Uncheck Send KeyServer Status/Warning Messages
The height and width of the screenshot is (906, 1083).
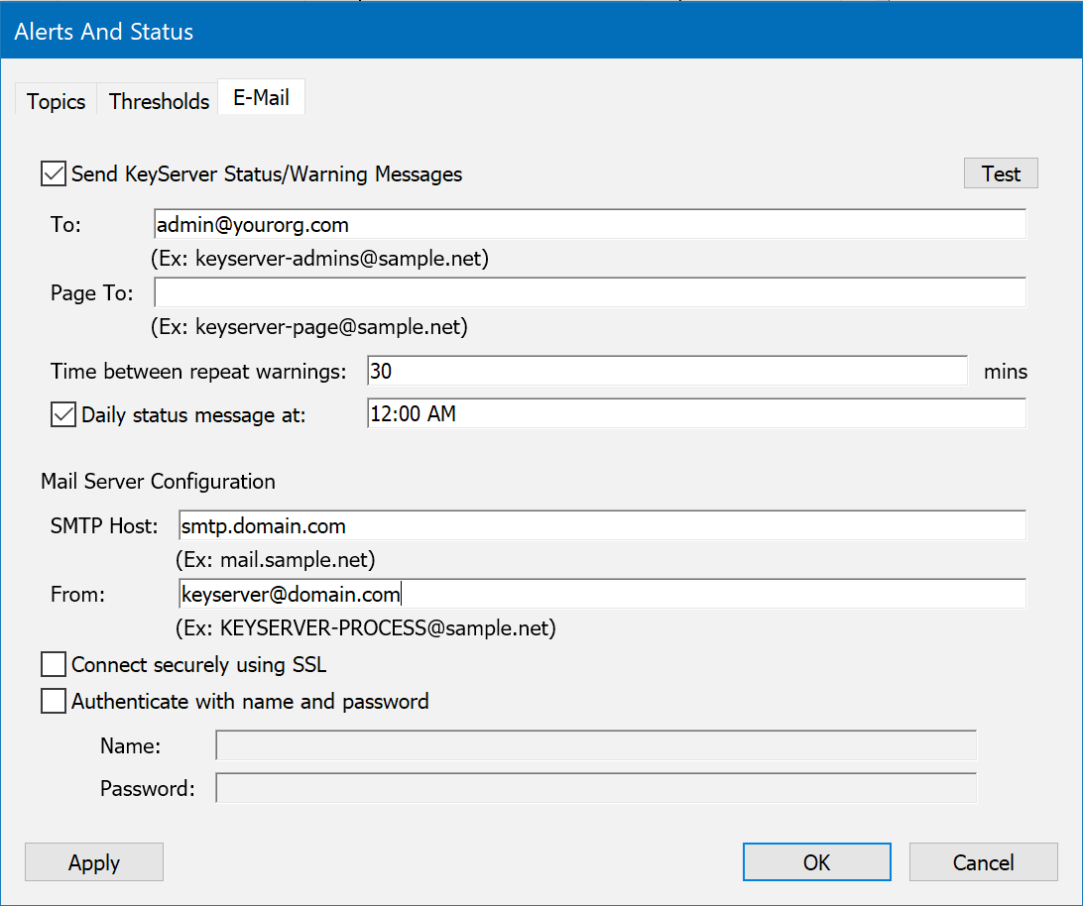(54, 174)
